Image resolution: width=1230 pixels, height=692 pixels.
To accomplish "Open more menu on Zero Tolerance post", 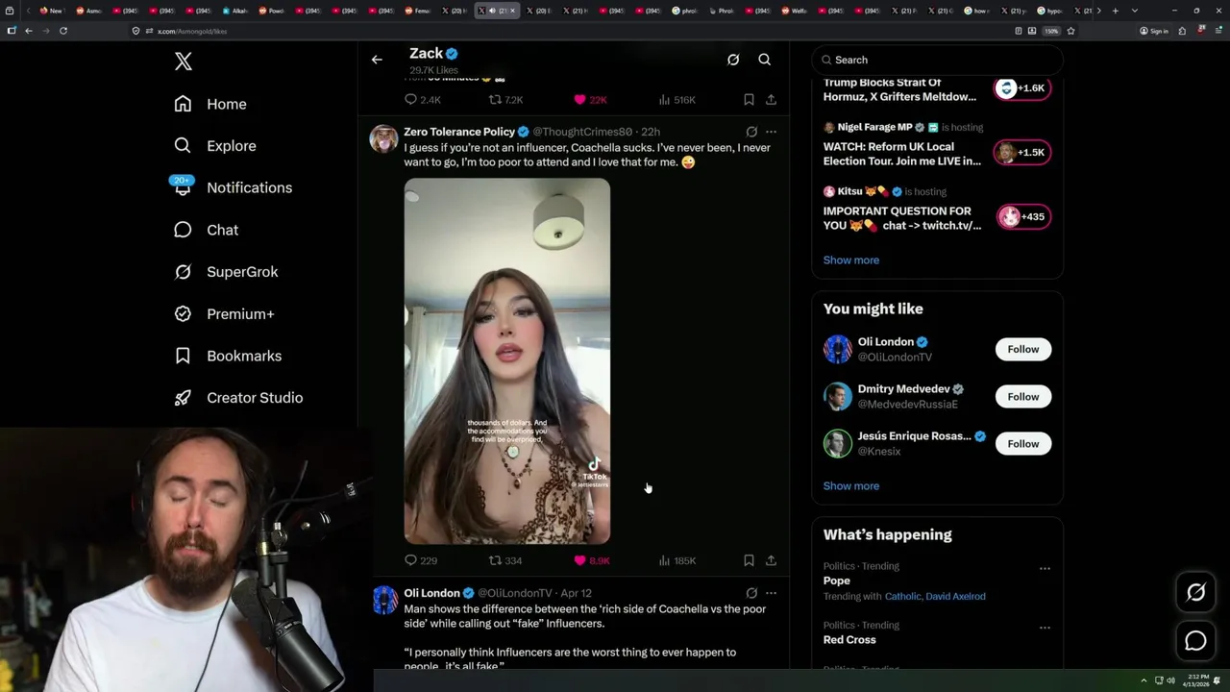I will (x=771, y=133).
